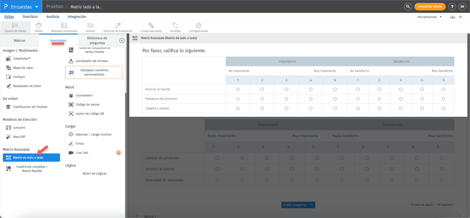Close the question types panel

click(x=122, y=40)
